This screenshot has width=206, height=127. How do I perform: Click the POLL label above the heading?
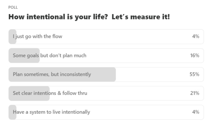pos(13,7)
